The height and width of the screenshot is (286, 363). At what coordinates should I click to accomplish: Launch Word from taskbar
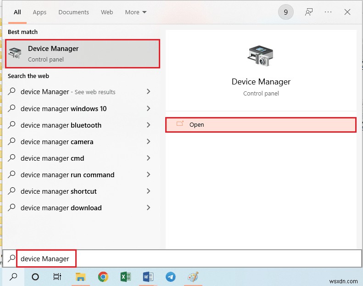click(148, 276)
